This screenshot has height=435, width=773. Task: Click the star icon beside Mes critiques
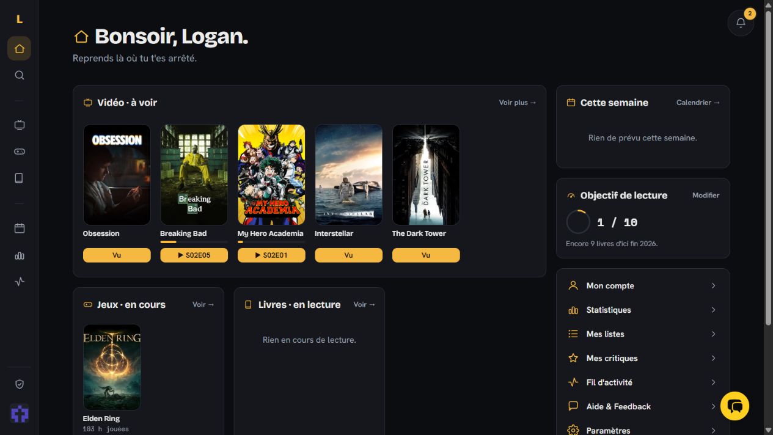point(573,358)
